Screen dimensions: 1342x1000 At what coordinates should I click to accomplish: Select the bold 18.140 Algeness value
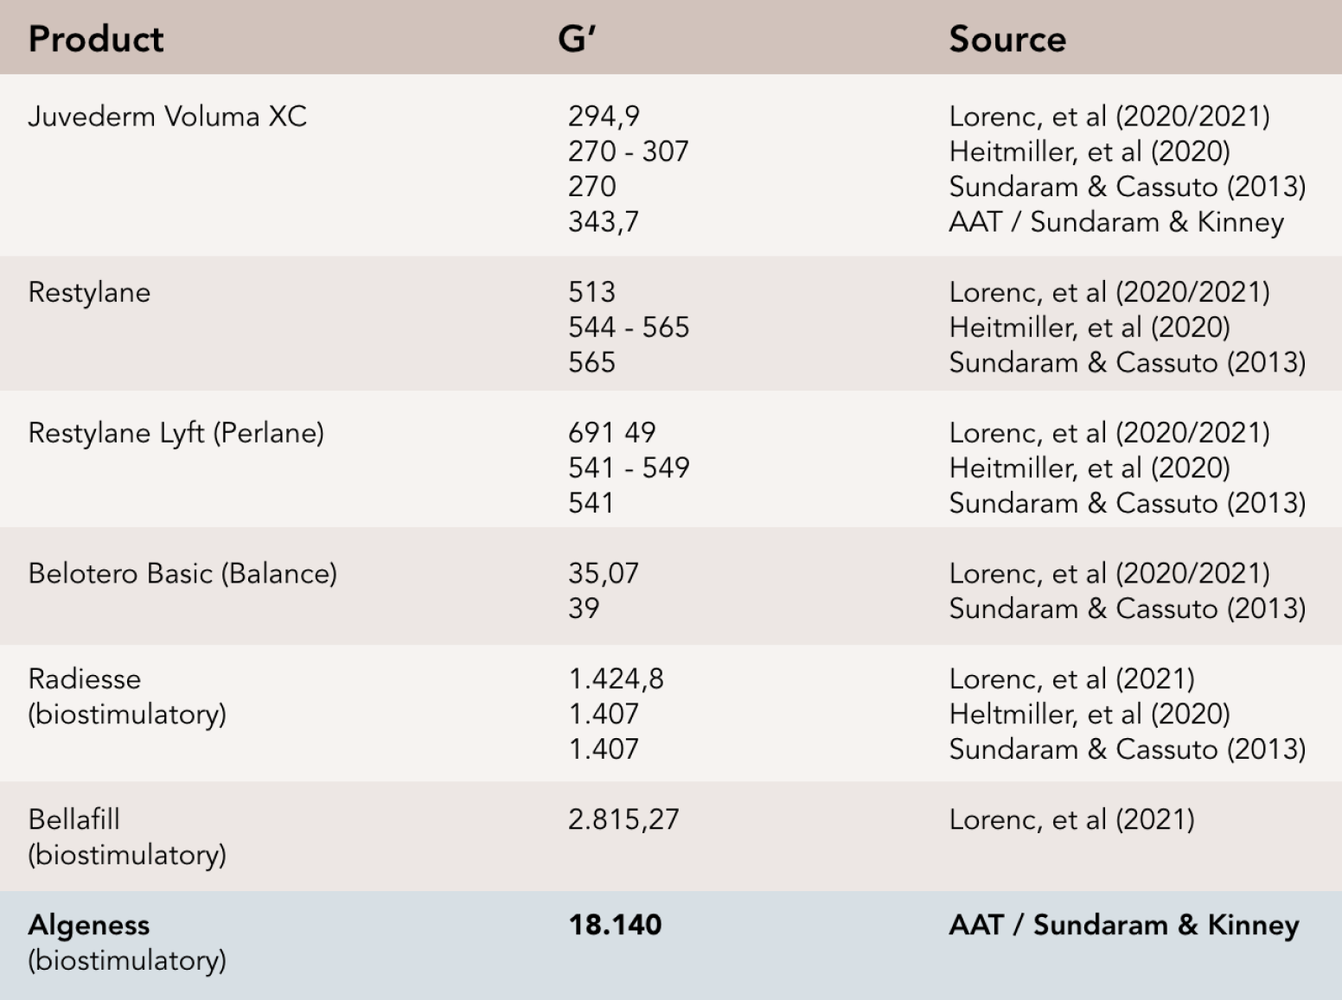(x=615, y=925)
